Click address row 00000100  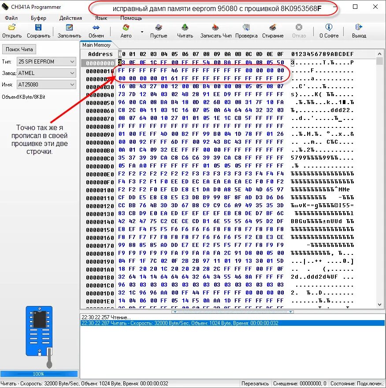point(100,190)
